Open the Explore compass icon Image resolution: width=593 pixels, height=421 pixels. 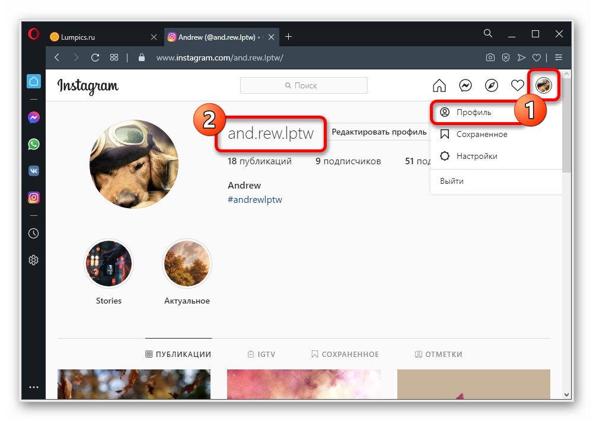click(492, 86)
